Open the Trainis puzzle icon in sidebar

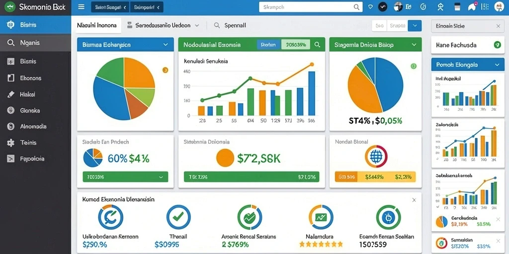coord(11,142)
